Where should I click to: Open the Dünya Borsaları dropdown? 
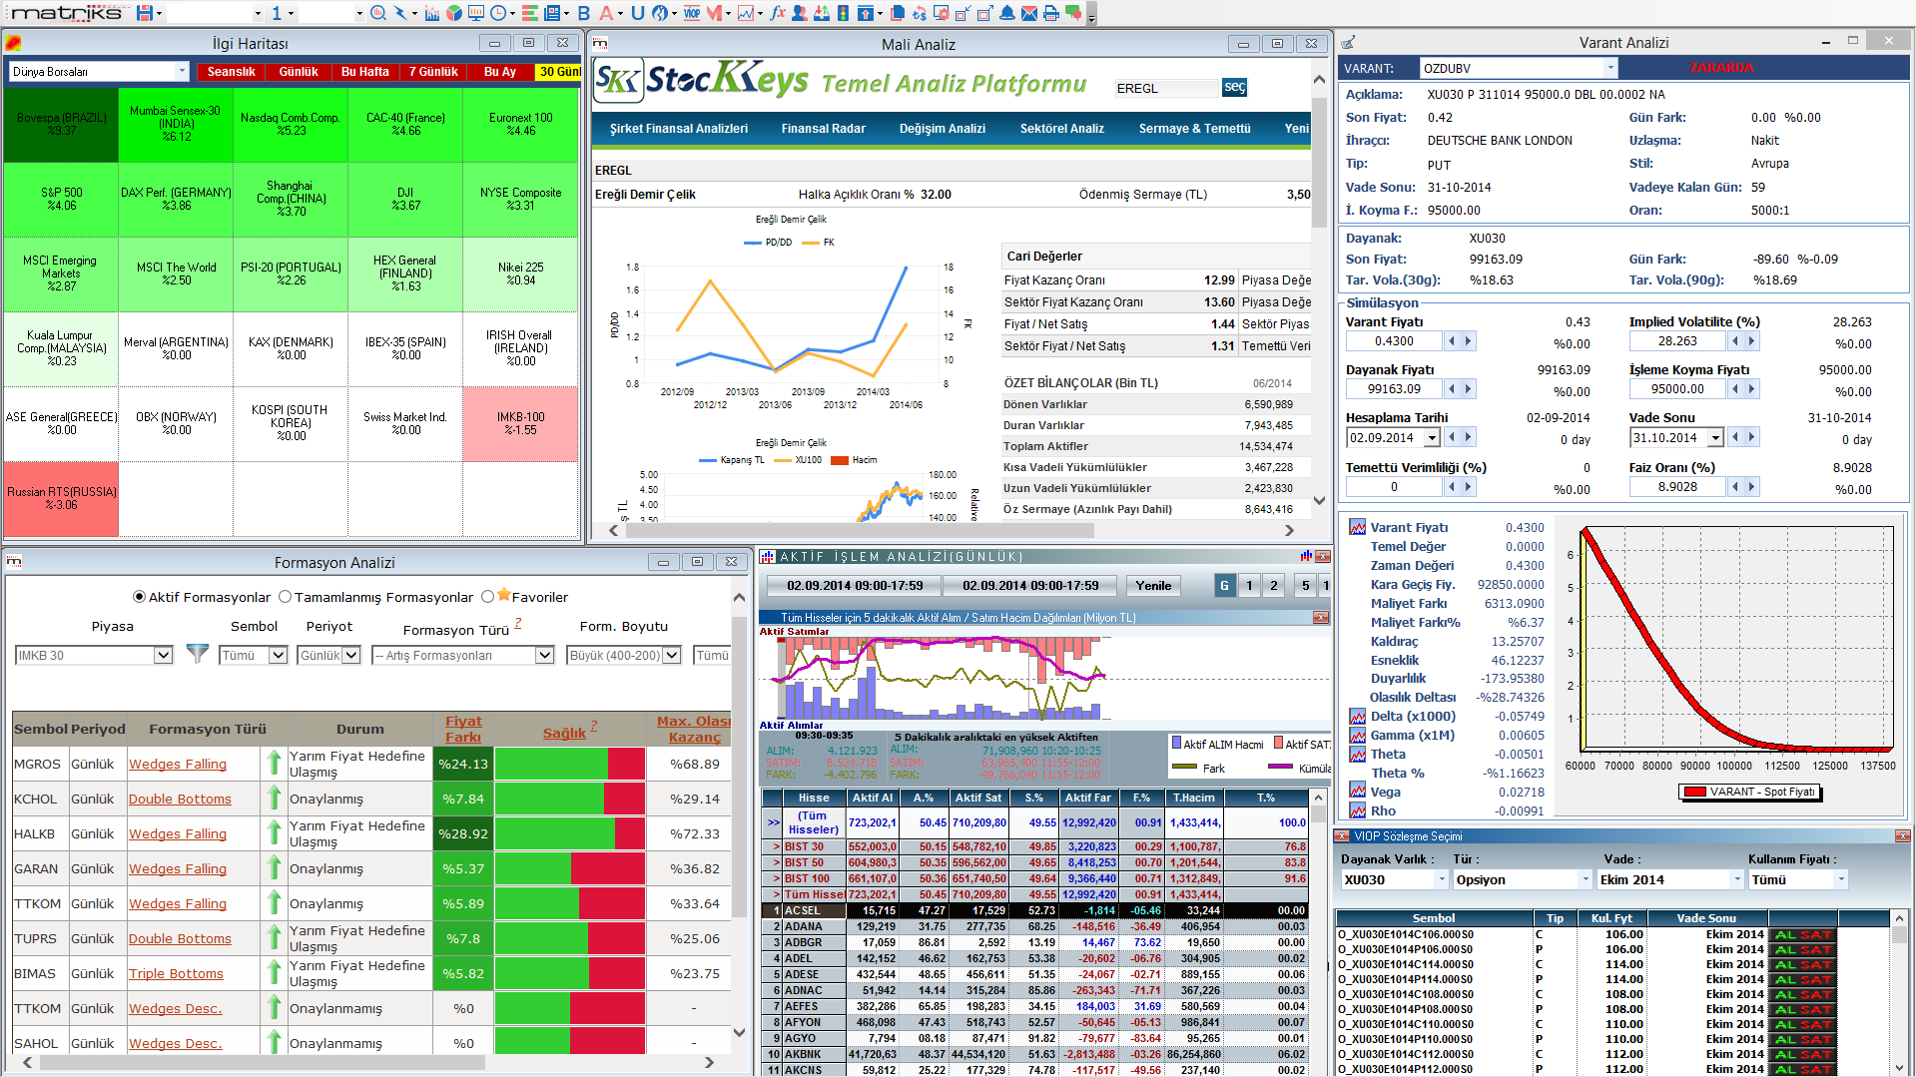pyautogui.click(x=182, y=71)
